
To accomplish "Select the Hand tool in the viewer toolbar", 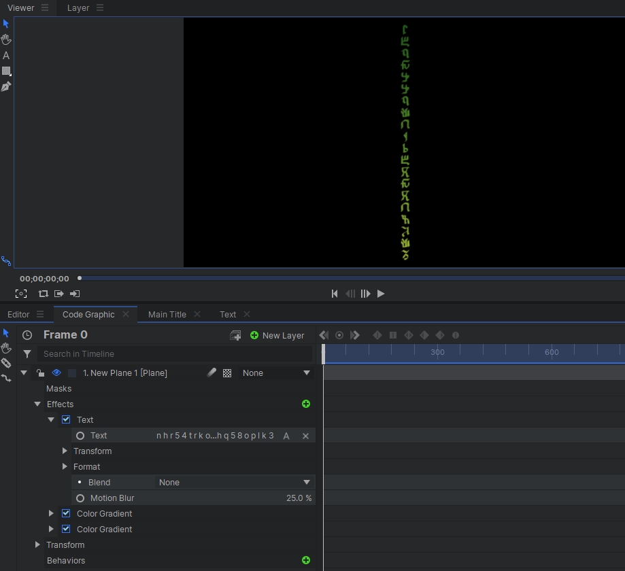I will click(x=6, y=39).
